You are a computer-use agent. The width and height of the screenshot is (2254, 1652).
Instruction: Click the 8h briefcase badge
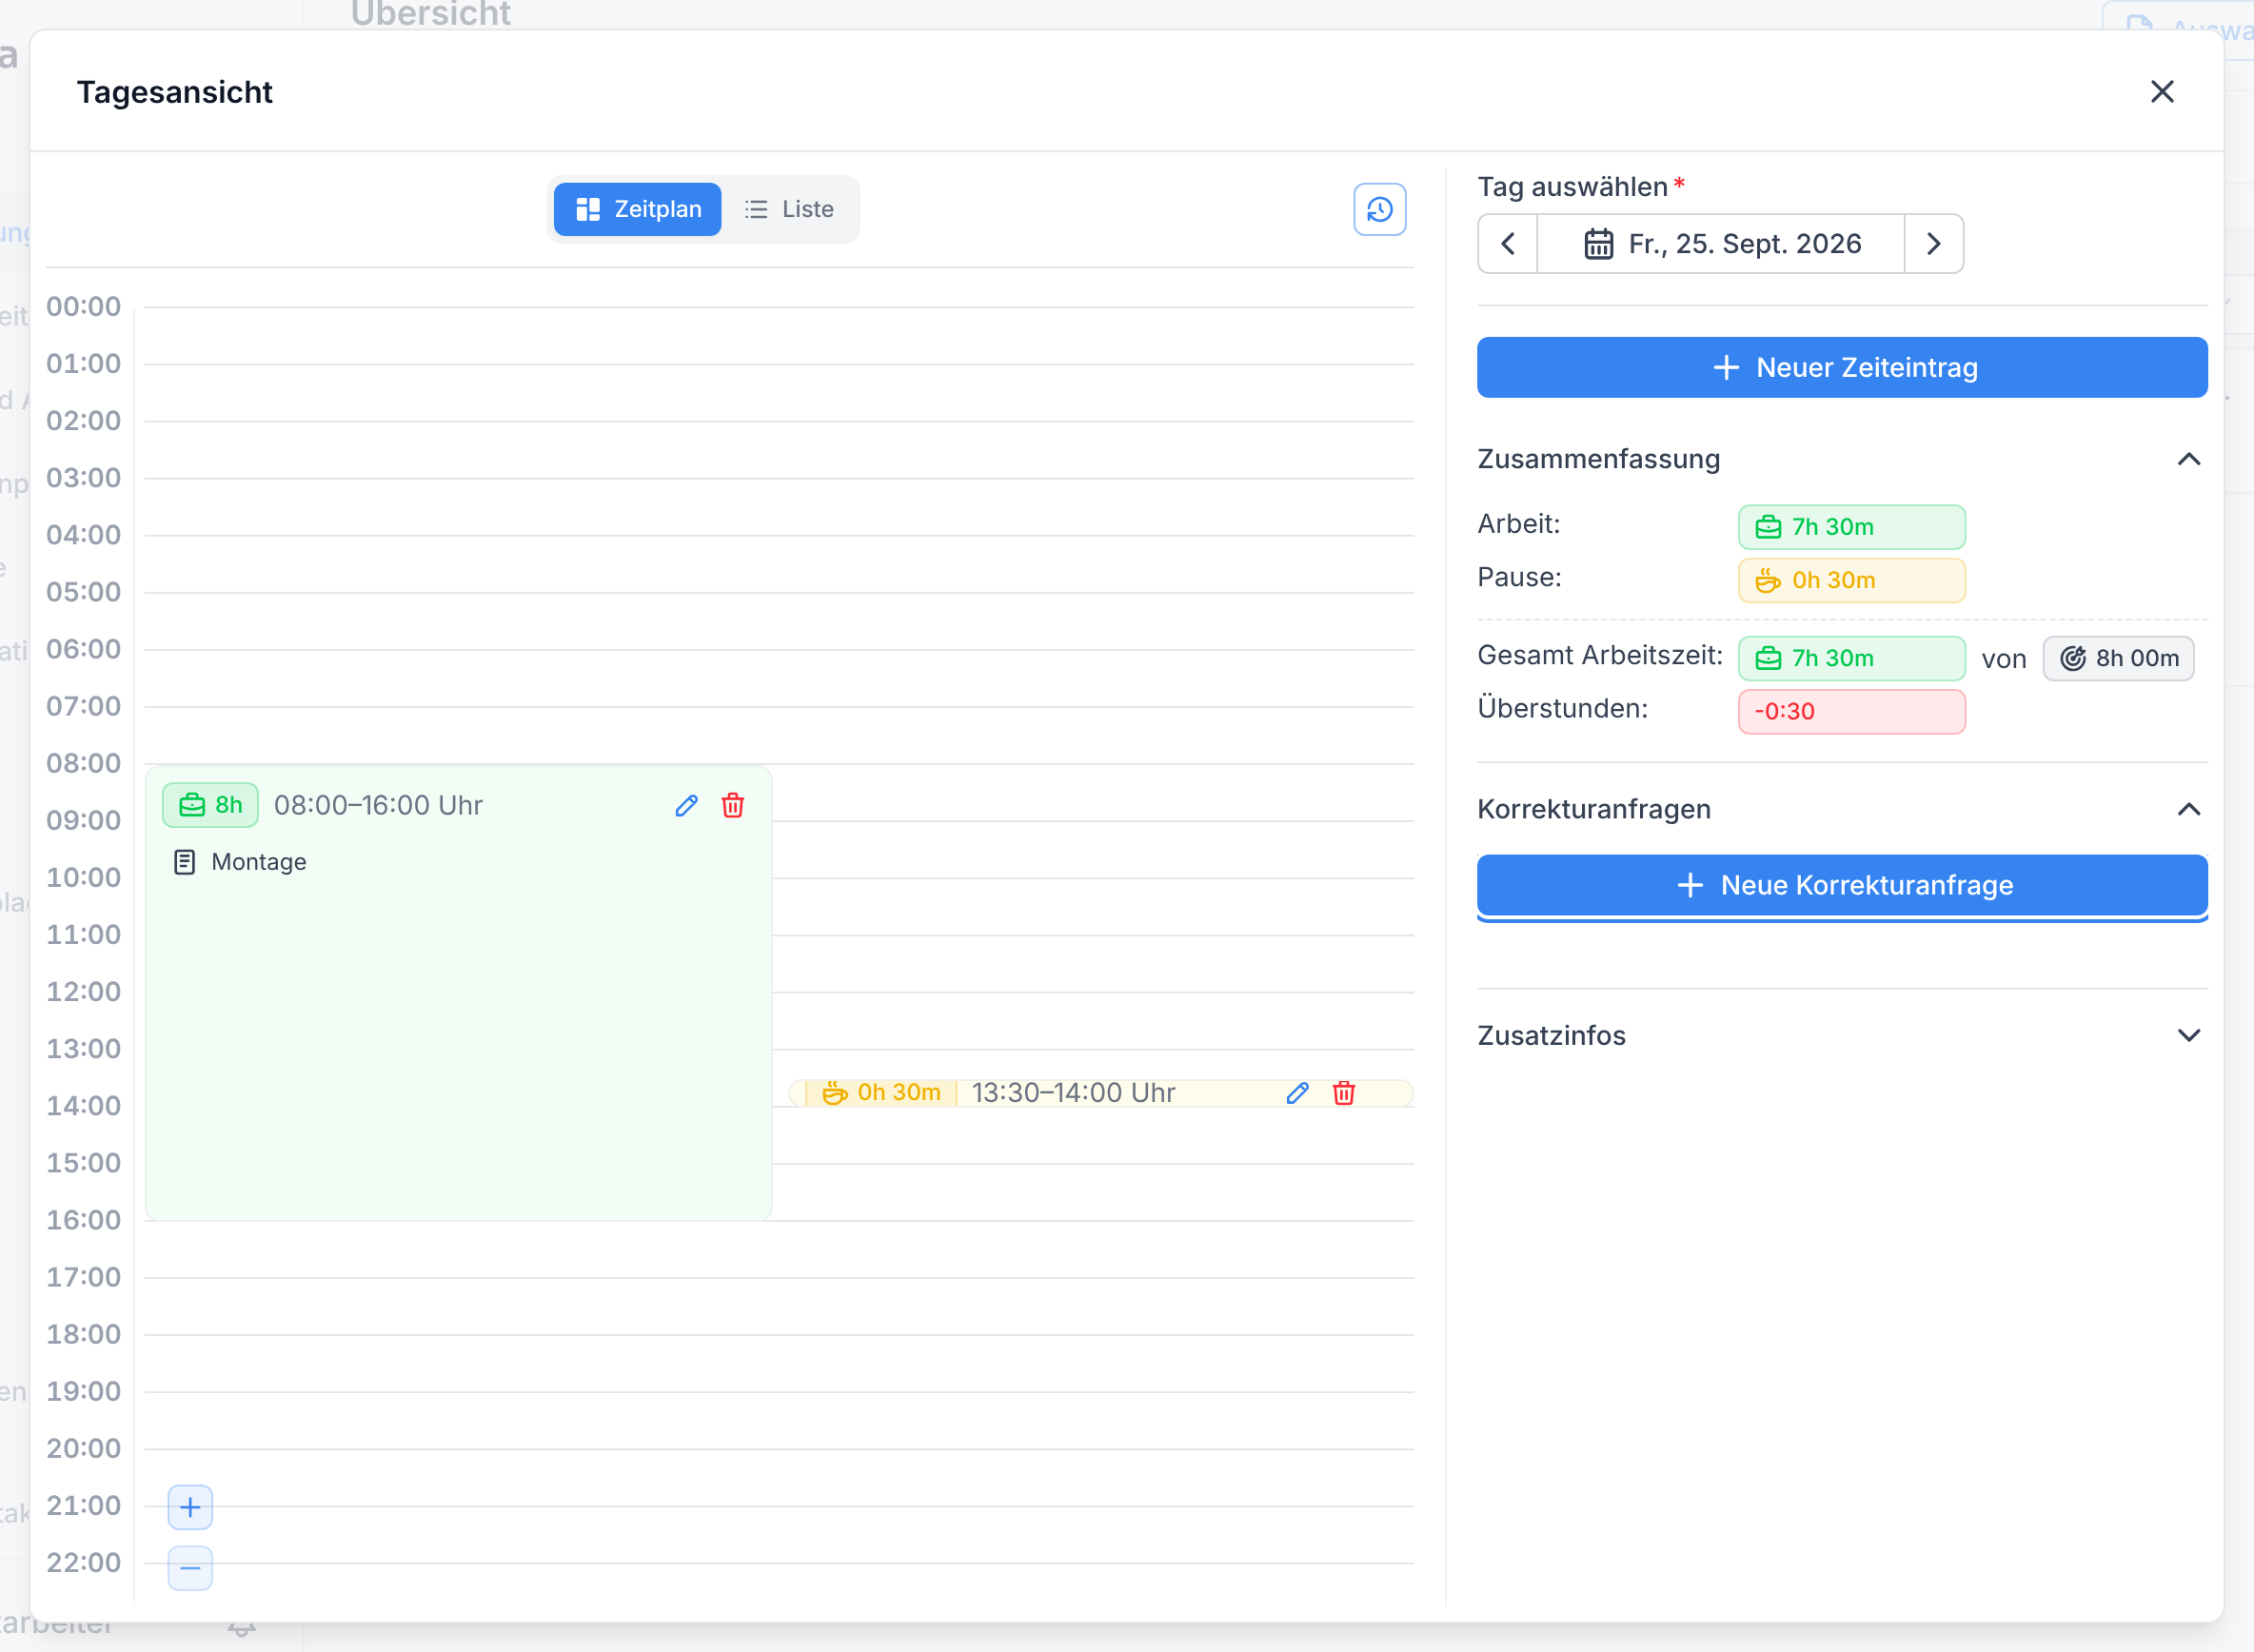210,805
